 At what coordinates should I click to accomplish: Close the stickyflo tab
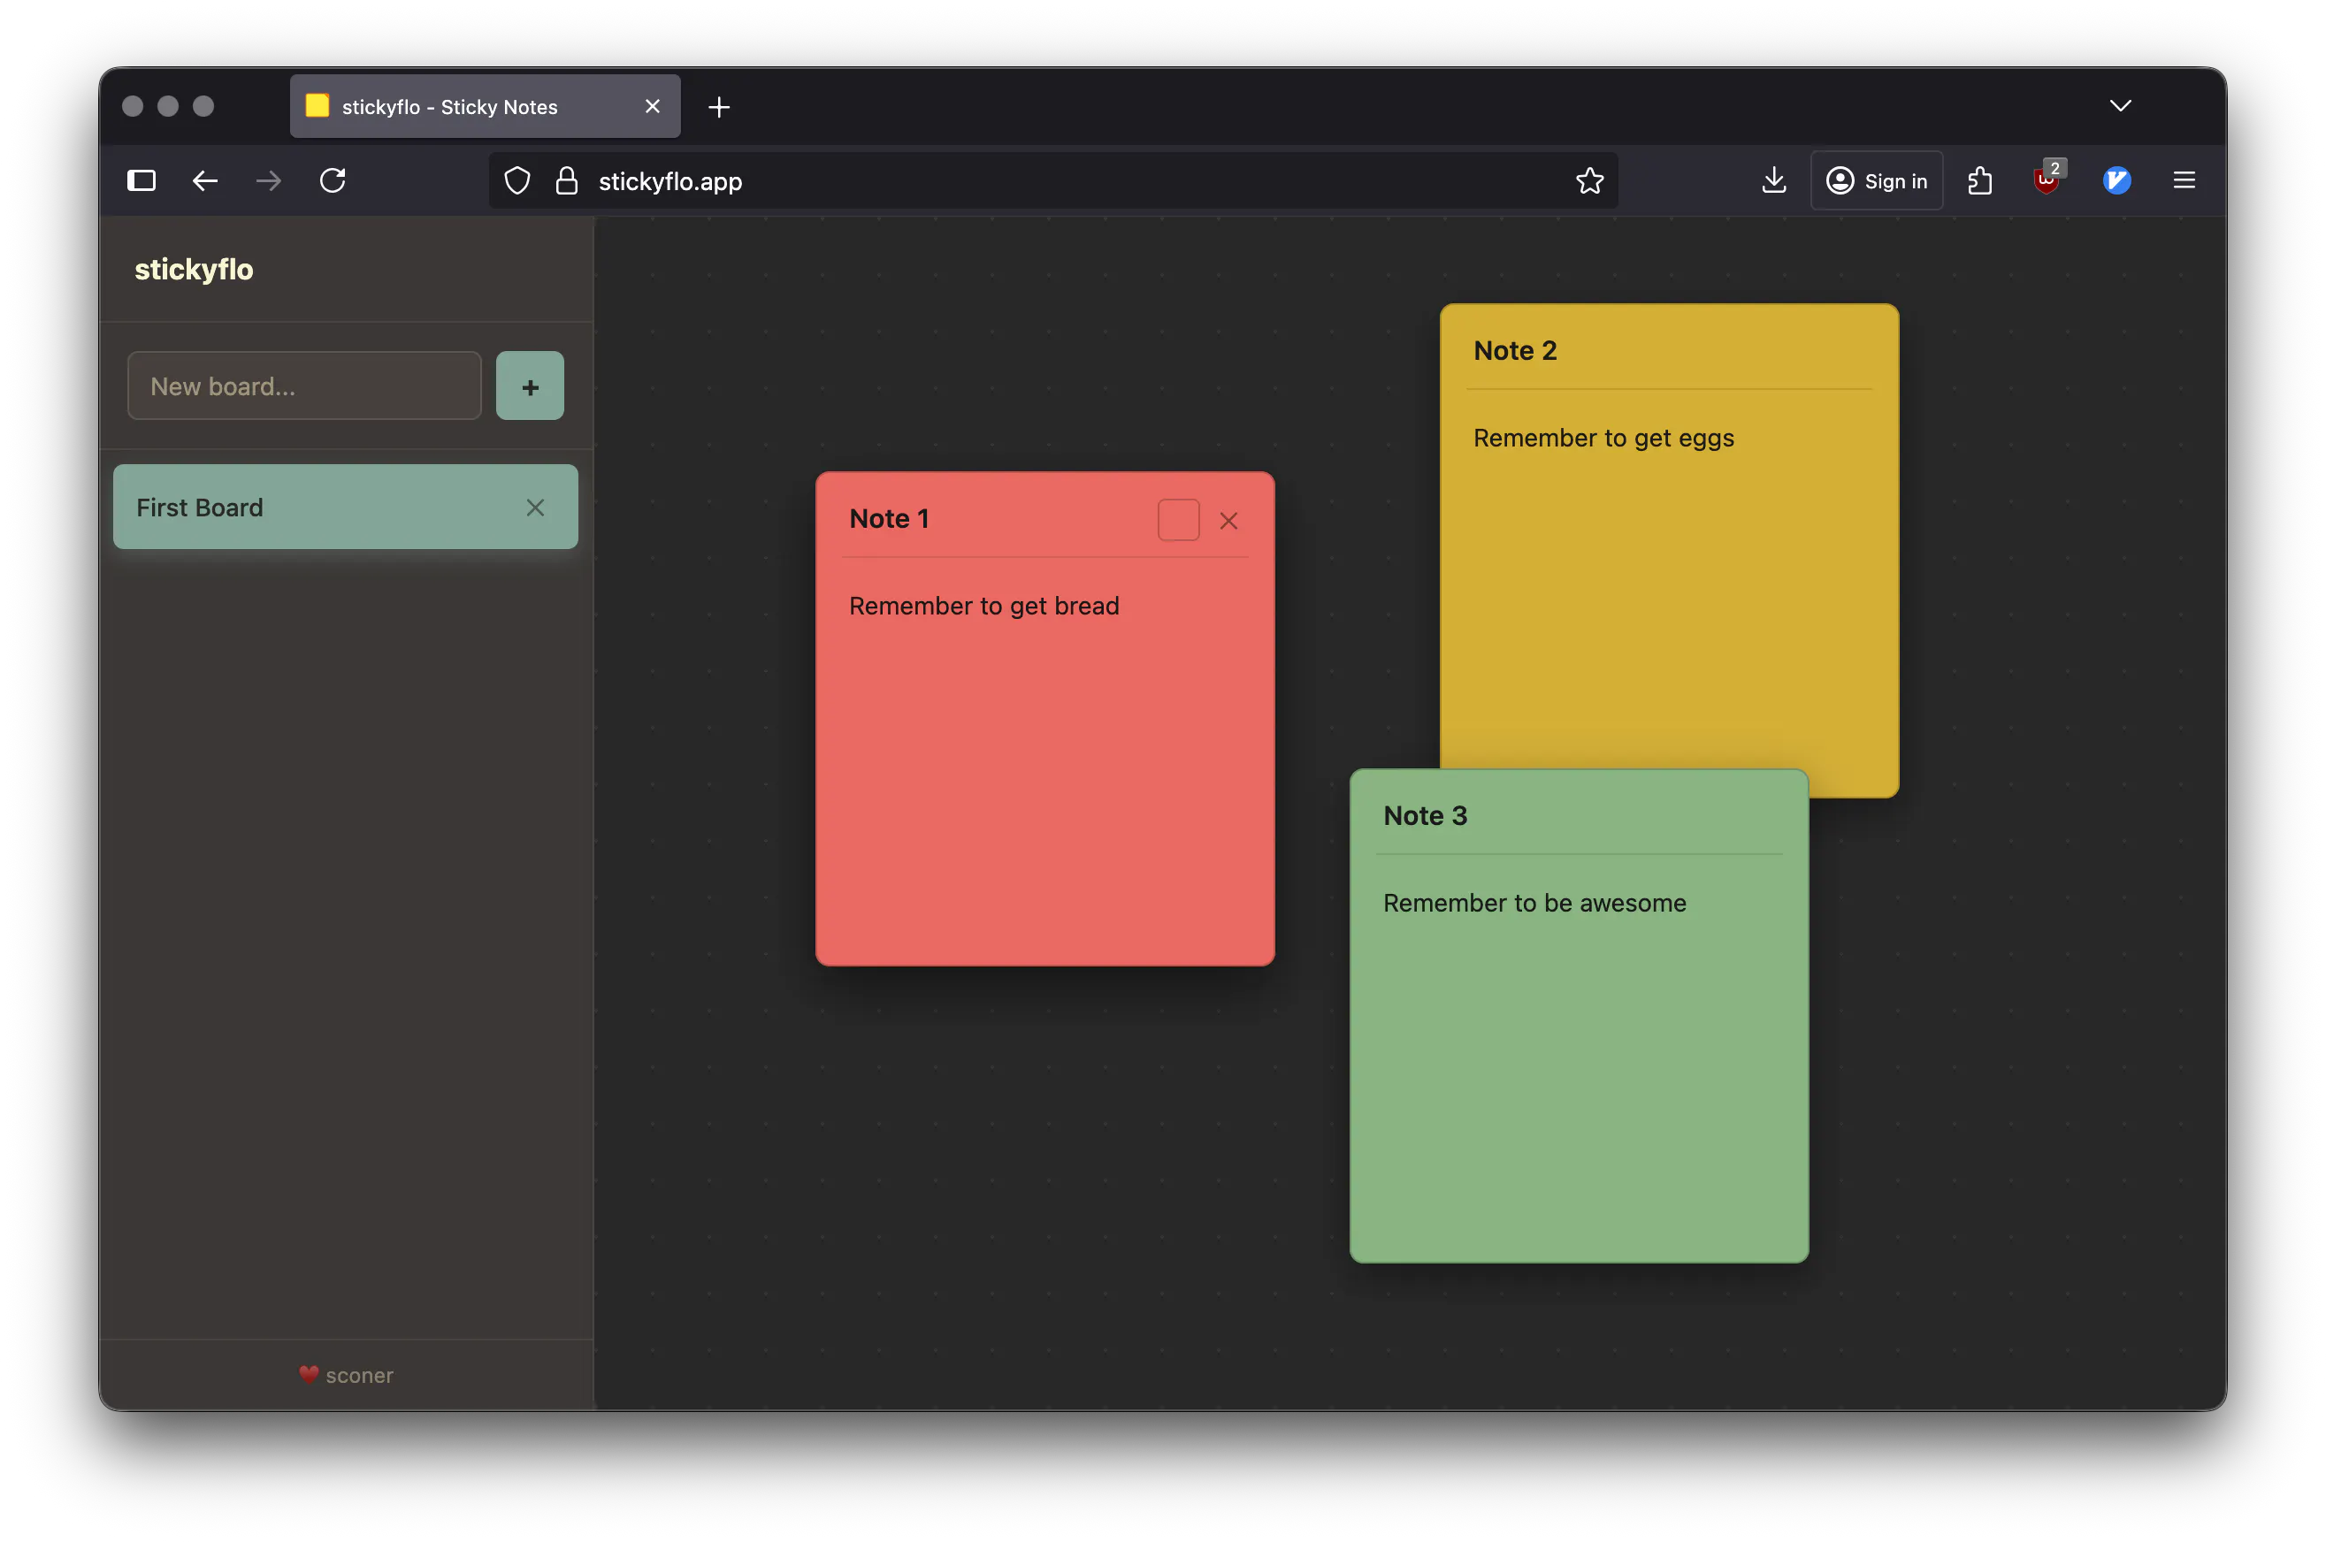coord(652,106)
